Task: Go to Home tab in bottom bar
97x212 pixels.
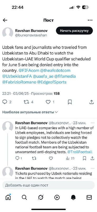Action: [8, 197]
